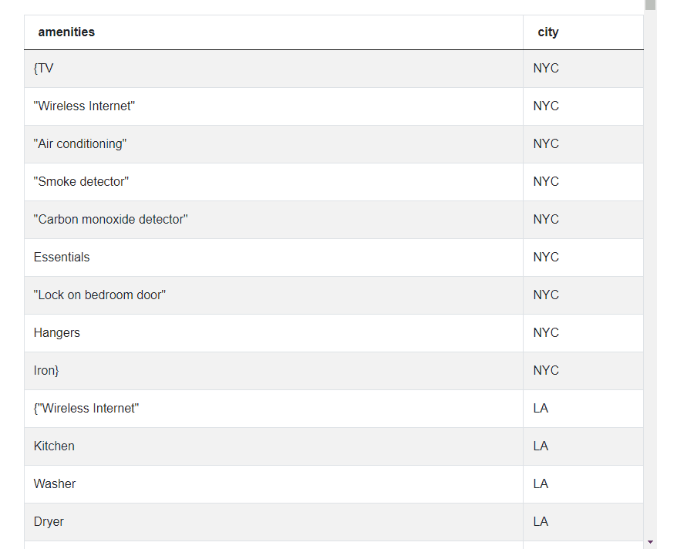The width and height of the screenshot is (694, 549).
Task: Click the "Lock on bedroom door" cell
Action: pos(99,295)
